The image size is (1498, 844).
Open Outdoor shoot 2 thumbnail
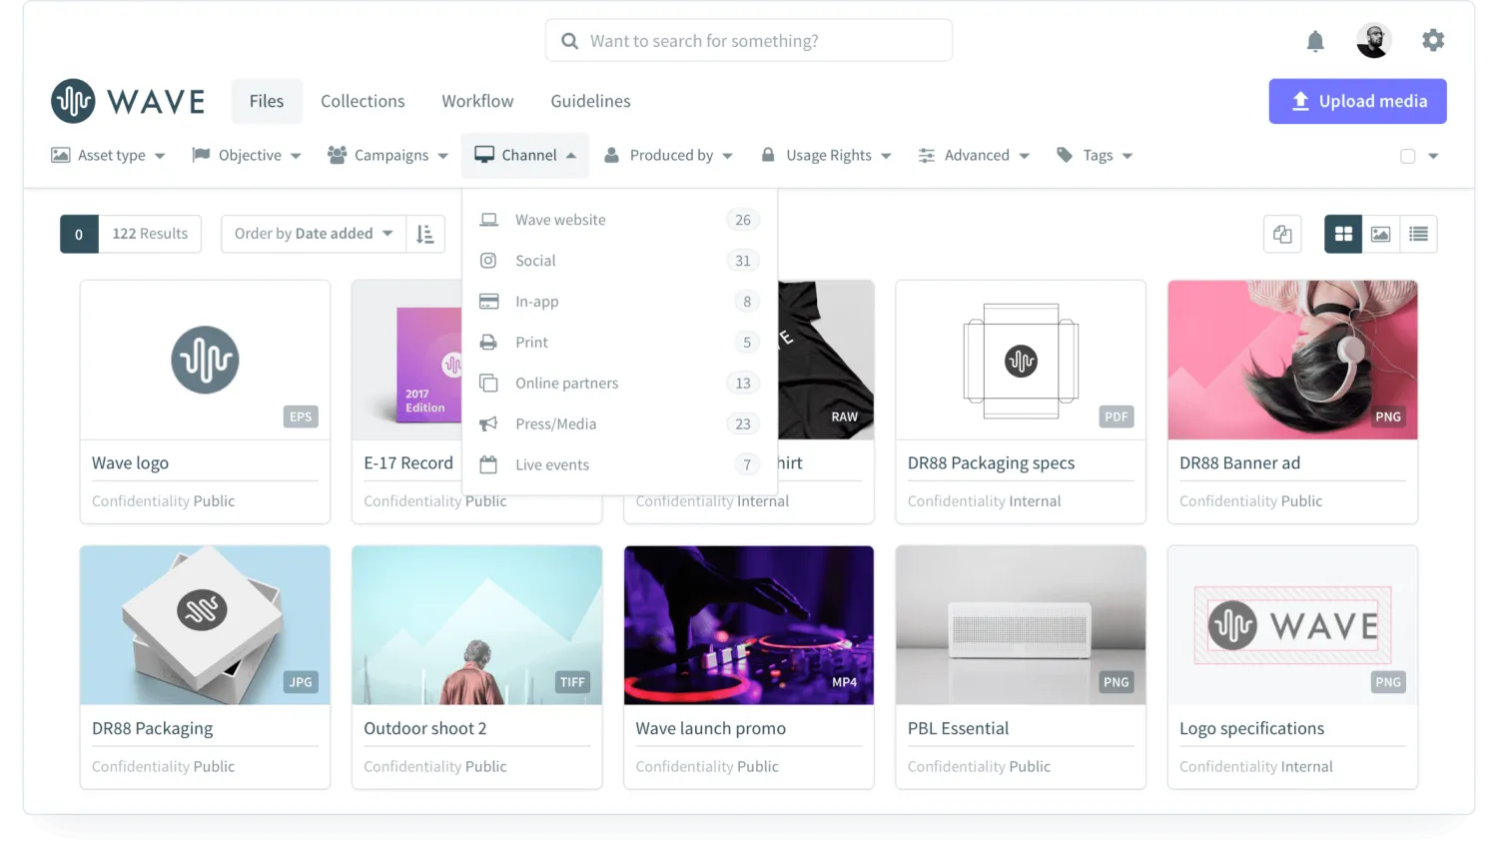point(476,625)
